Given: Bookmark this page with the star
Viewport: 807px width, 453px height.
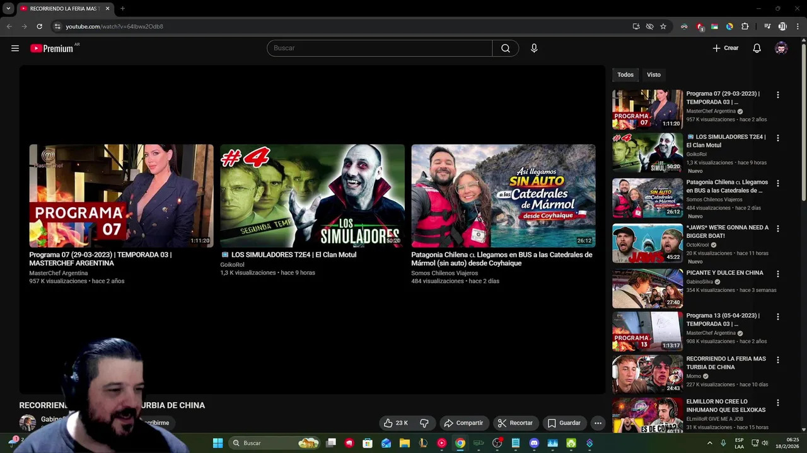Looking at the screenshot, I should (x=663, y=26).
